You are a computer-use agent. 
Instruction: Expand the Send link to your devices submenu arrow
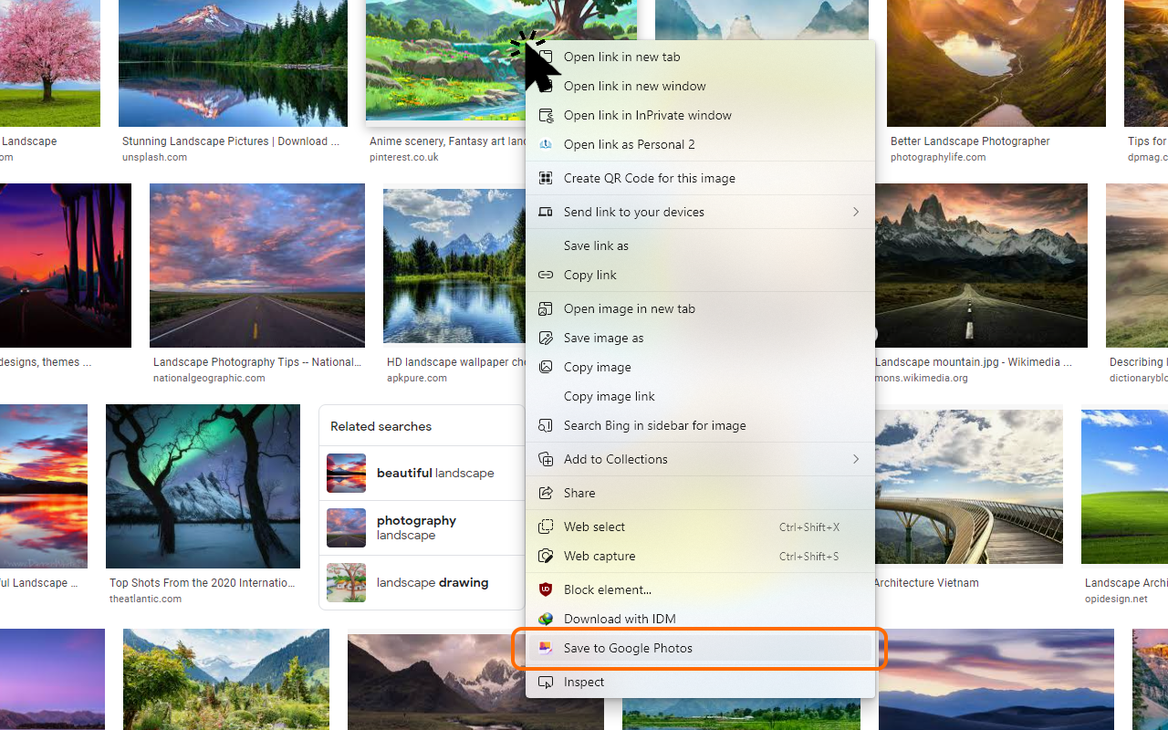tap(855, 212)
